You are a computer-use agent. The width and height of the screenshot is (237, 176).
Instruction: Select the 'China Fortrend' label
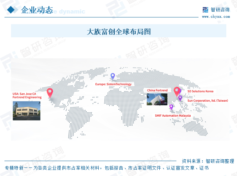[157, 90]
